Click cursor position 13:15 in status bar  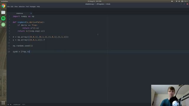point(24,105)
